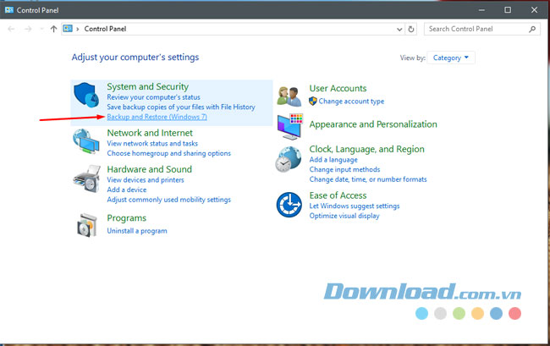The height and width of the screenshot is (346, 550).
Task: Click Uninstall a program
Action: (x=137, y=231)
